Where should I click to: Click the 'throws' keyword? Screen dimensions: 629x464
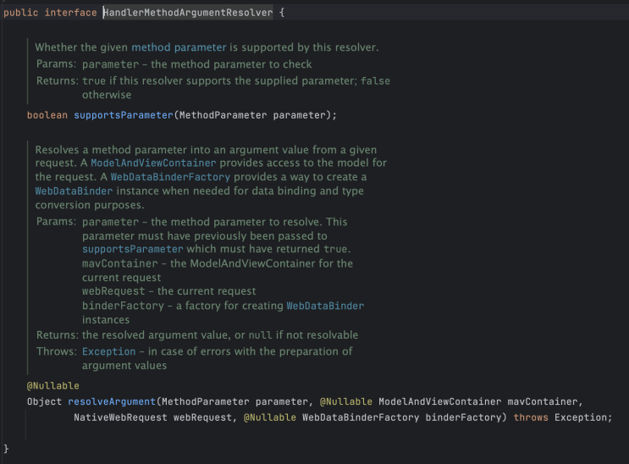(x=531, y=417)
